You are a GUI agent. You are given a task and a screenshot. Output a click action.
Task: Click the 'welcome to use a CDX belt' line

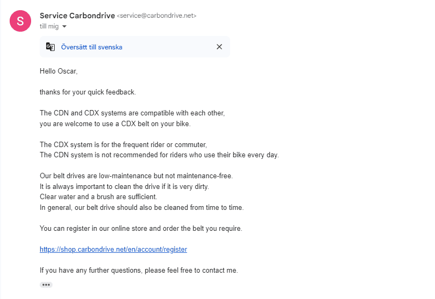pyautogui.click(x=115, y=123)
